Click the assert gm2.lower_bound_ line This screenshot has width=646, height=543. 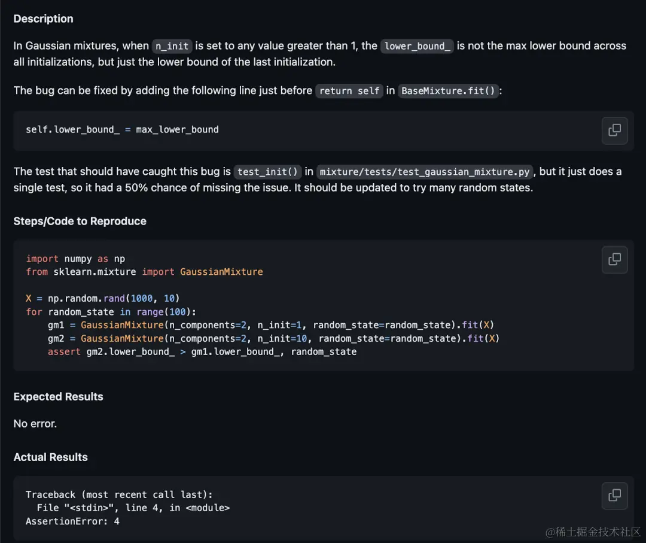point(202,352)
